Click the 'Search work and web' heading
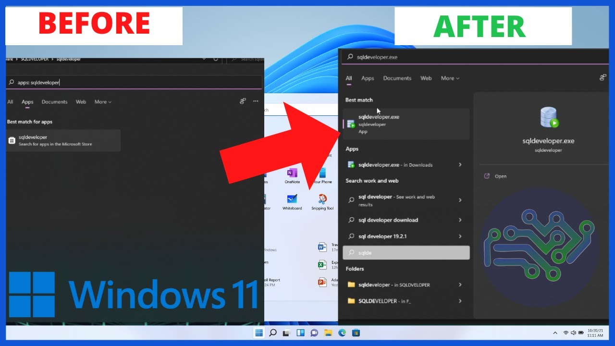 pos(372,181)
